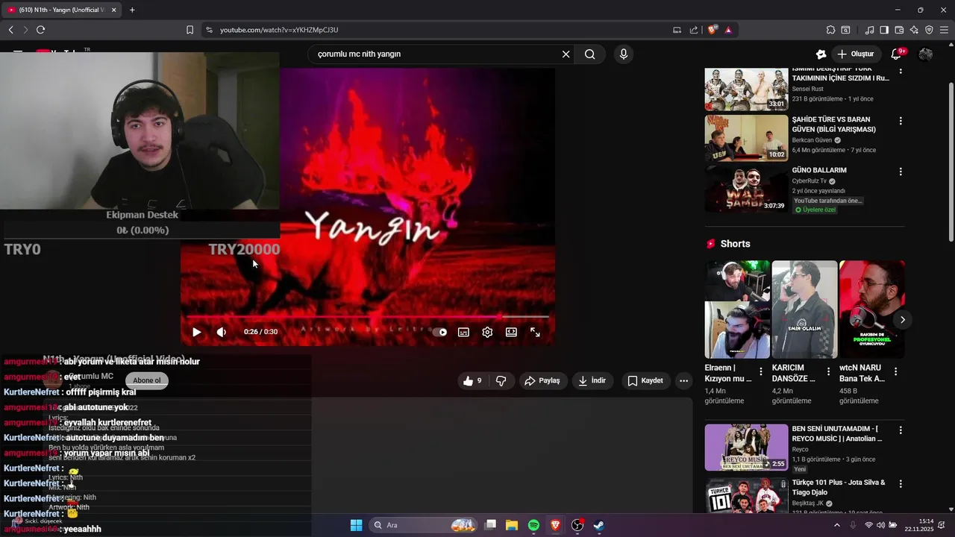The height and width of the screenshot is (537, 955).
Task: Open the Türkçe 101 Plus video
Action: tap(746, 495)
